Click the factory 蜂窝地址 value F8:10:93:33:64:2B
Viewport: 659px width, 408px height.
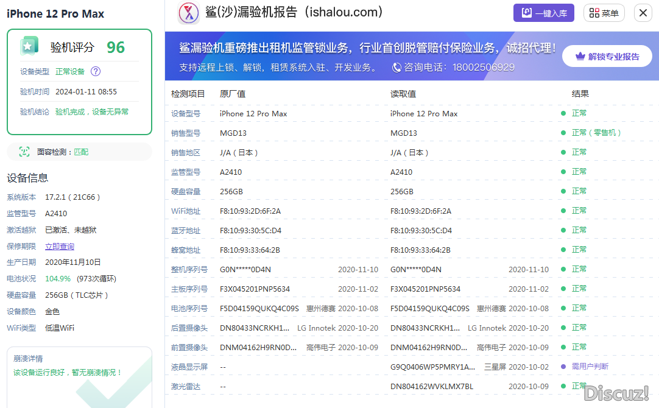tap(250, 250)
